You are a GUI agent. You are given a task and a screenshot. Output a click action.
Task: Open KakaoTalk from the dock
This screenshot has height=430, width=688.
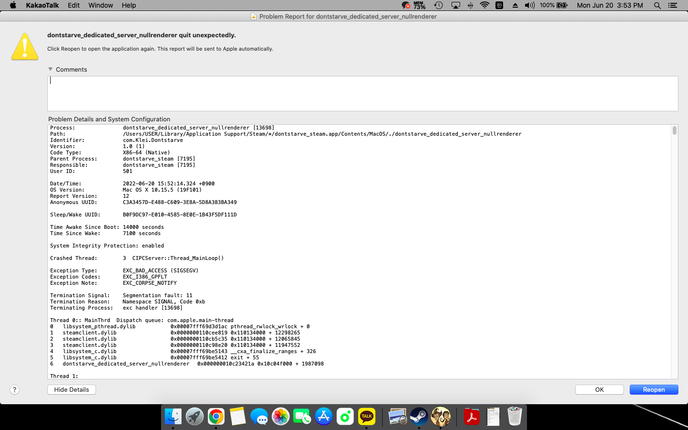[366, 416]
